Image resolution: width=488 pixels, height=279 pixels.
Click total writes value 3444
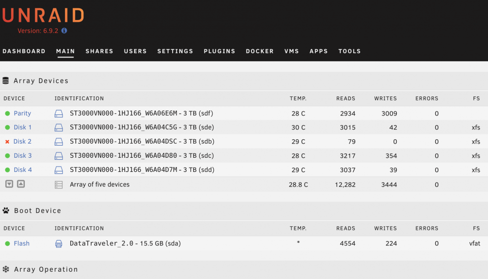click(x=389, y=185)
